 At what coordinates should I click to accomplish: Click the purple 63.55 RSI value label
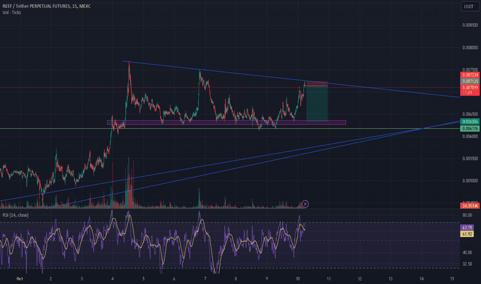467,228
